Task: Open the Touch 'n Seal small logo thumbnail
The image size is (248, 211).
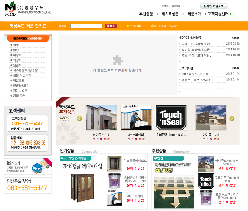Action: coord(206,181)
